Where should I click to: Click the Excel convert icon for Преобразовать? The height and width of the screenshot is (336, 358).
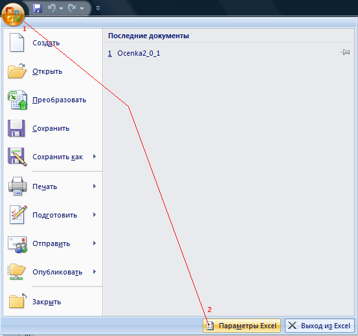pos(17,100)
